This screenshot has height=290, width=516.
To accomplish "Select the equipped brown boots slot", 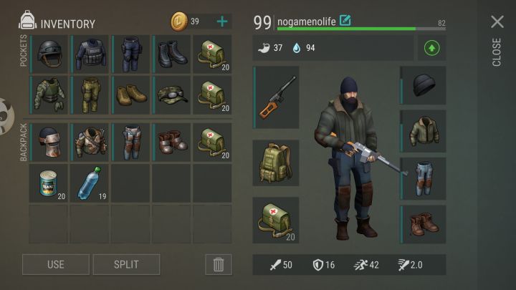I will click(424, 224).
